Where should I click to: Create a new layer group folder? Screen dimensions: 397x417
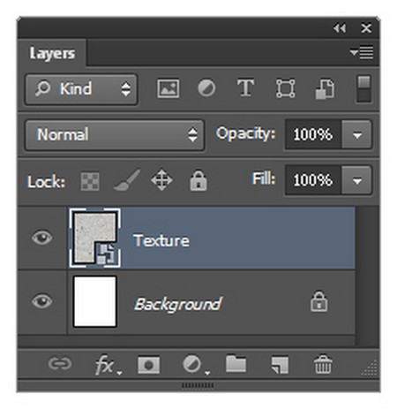click(236, 364)
